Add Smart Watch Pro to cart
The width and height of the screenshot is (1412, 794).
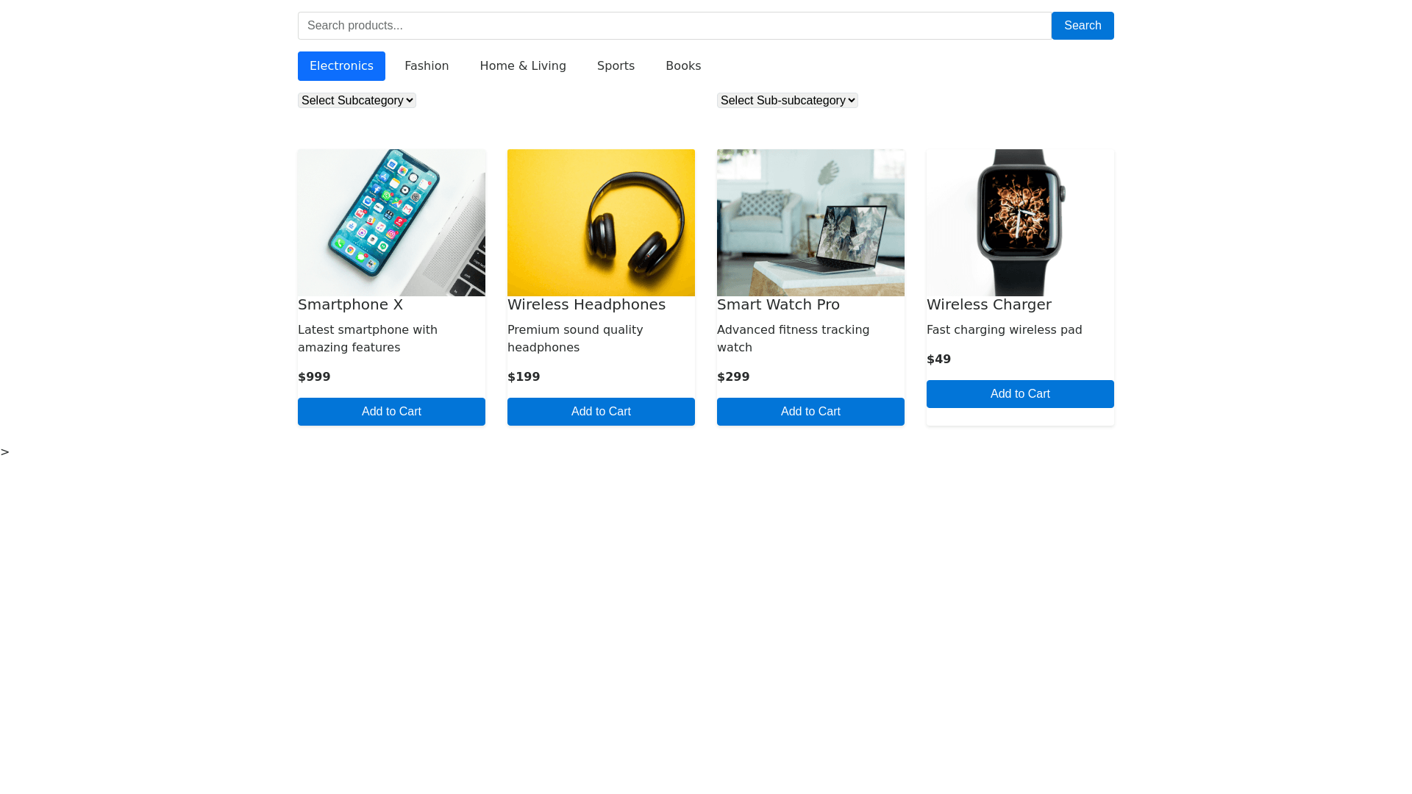(810, 412)
